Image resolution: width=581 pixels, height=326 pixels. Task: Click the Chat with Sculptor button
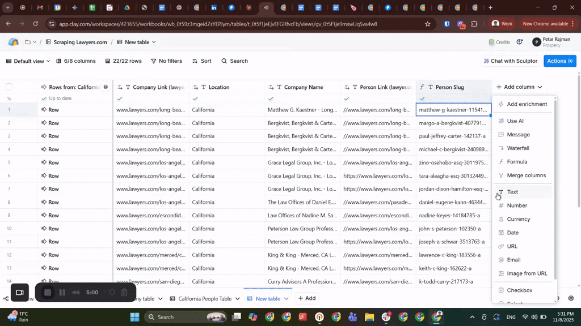coord(510,61)
